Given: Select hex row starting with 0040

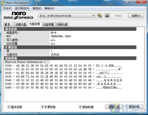Looking at the screenshot, I should (x=64, y=80).
